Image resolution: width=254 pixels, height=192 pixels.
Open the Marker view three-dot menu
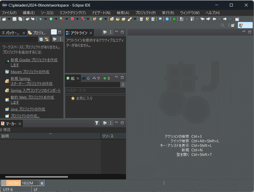click(x=111, y=123)
